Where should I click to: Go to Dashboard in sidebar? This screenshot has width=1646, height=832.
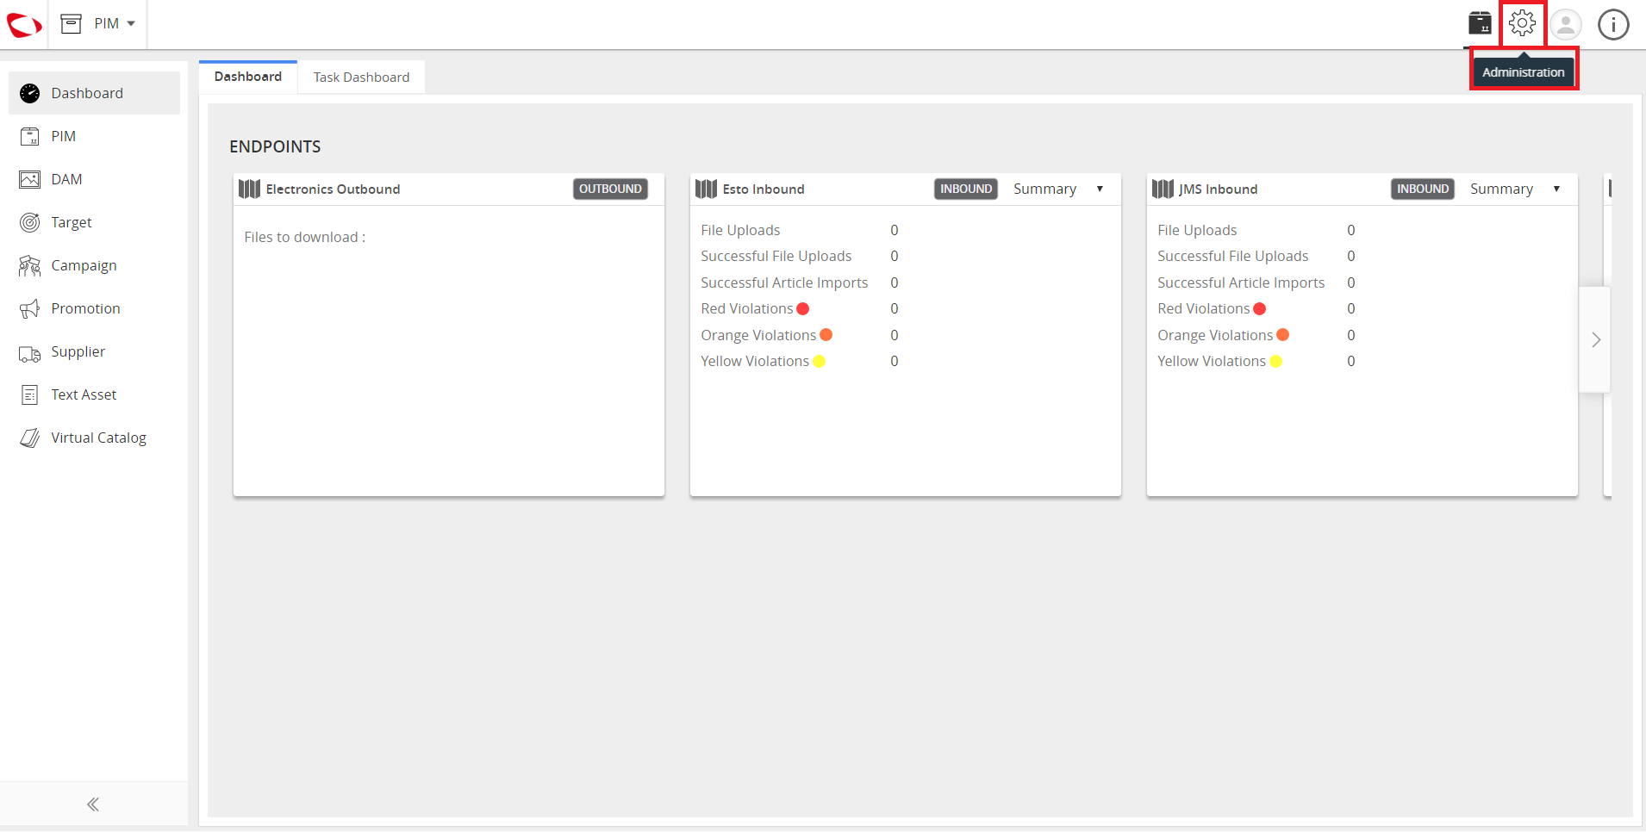[95, 93]
